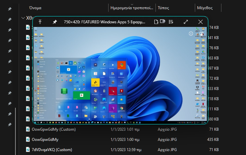Sort by 'Ημερομηνία τροποποί...' column header
The height and width of the screenshot is (155, 246).
[x=132, y=8]
